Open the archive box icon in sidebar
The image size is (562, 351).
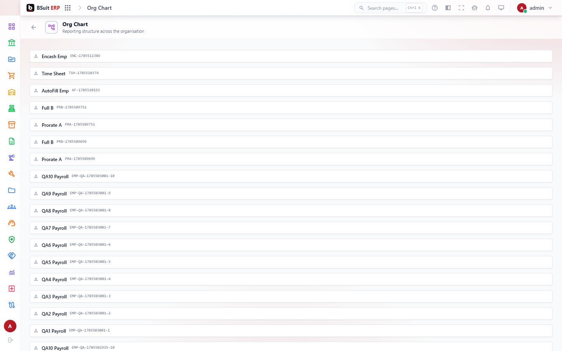point(12,125)
